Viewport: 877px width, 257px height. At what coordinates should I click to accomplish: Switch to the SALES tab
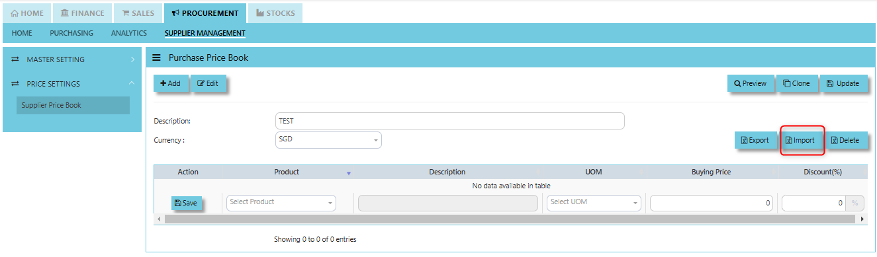(x=138, y=13)
